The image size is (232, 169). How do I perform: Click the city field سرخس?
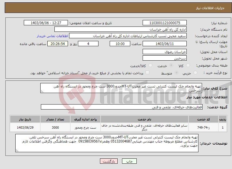165,58
